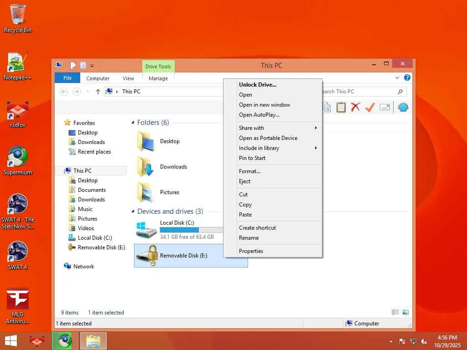
Task: Click the File Explorer taskbar button
Action: point(93,341)
